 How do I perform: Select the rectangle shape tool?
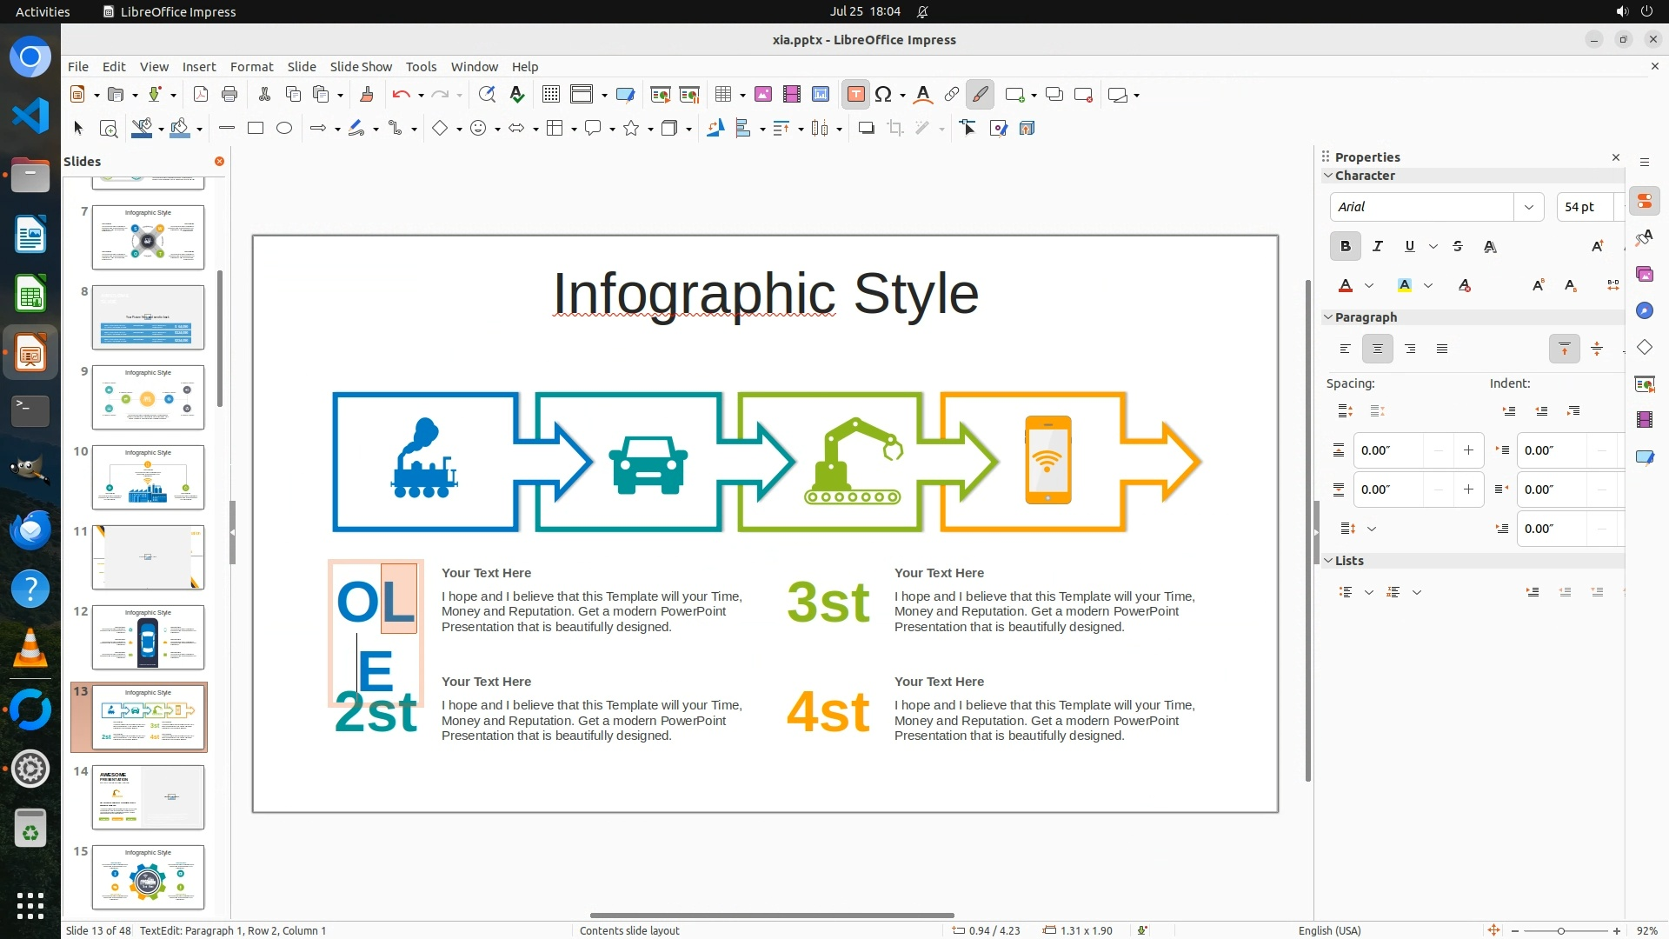click(255, 129)
